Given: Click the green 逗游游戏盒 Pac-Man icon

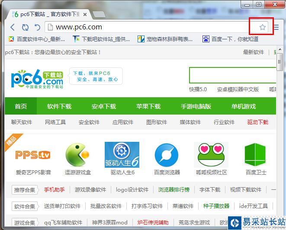Looking at the screenshot, I should tap(77, 155).
